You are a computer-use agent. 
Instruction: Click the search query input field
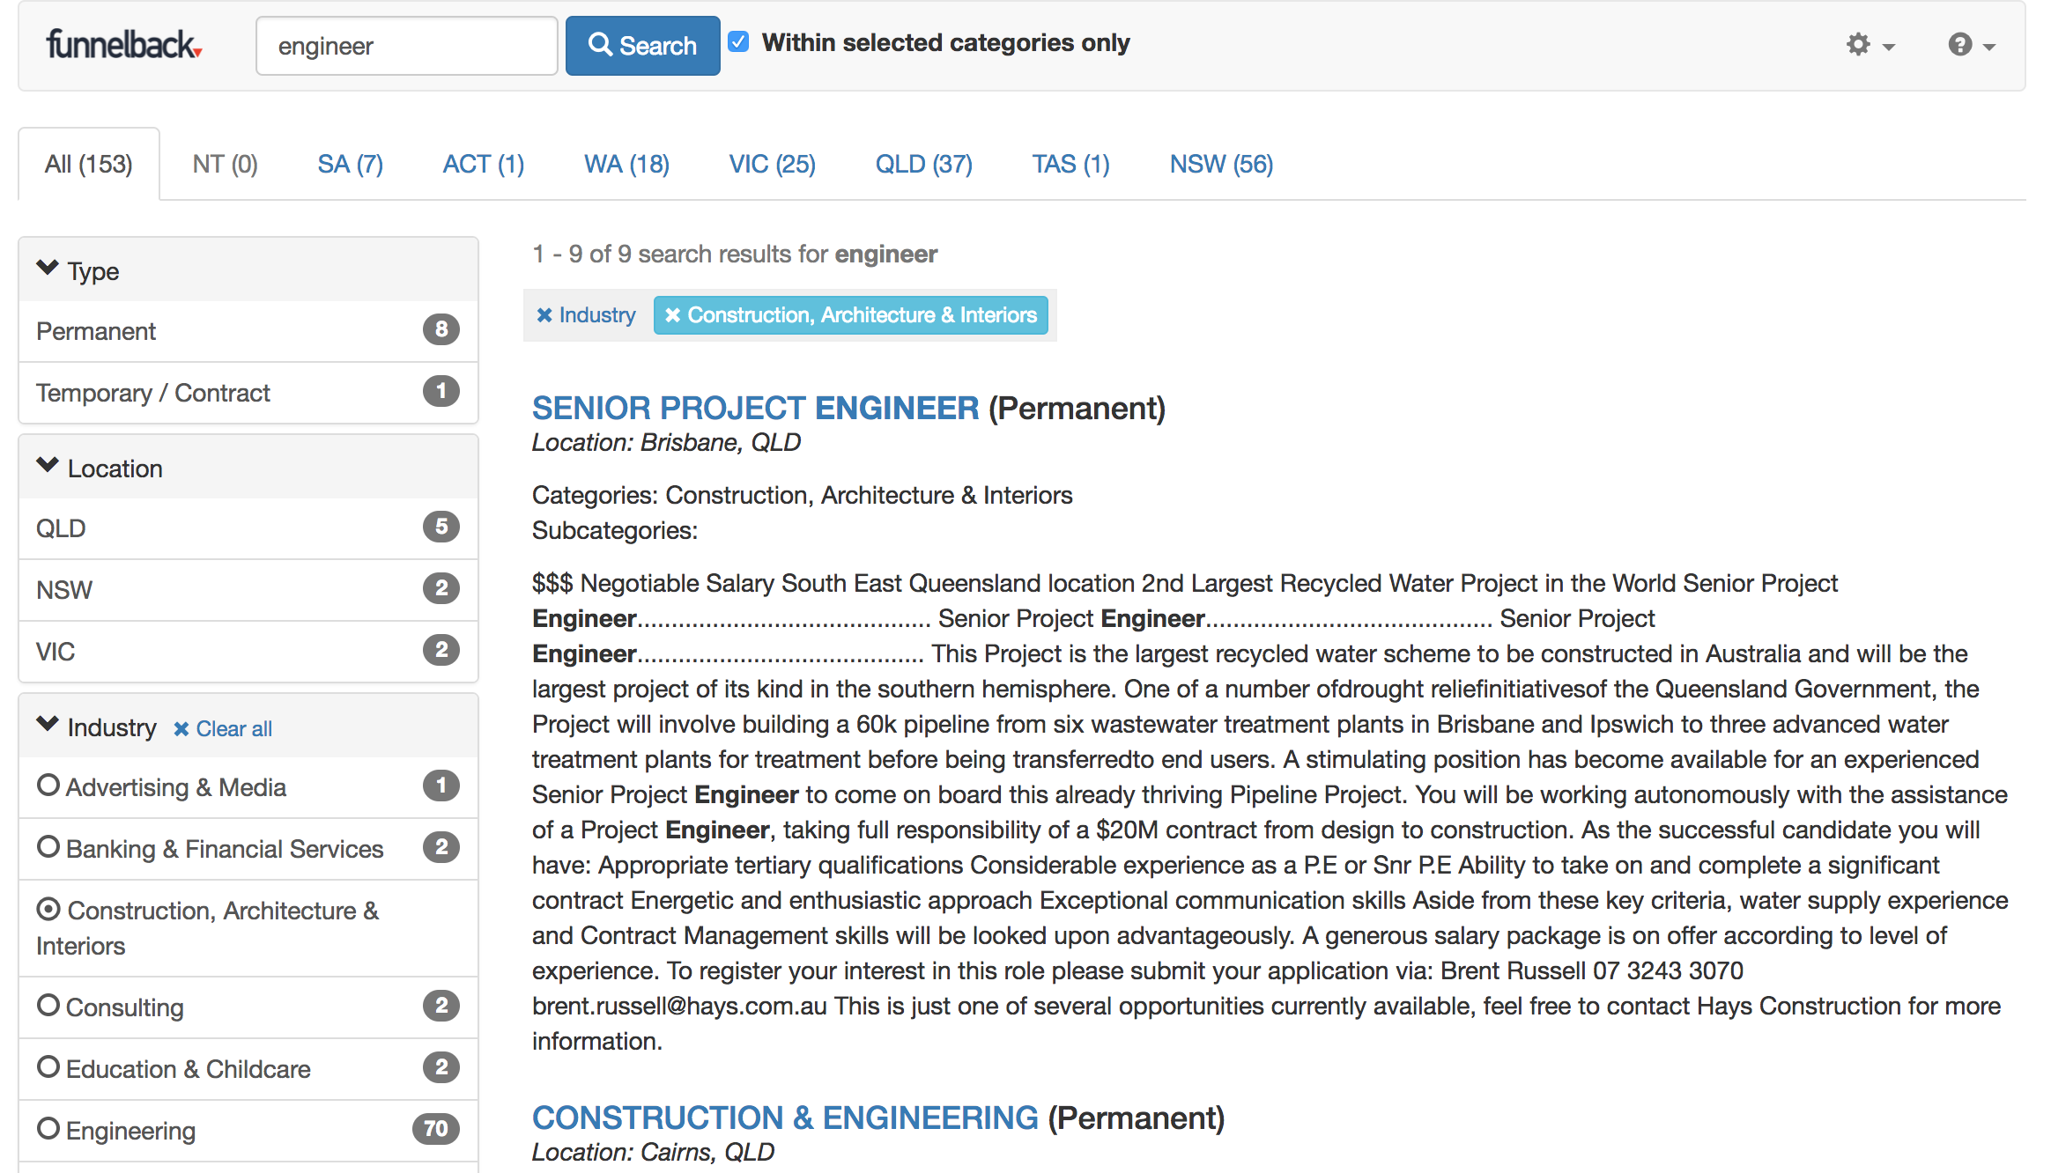(406, 46)
